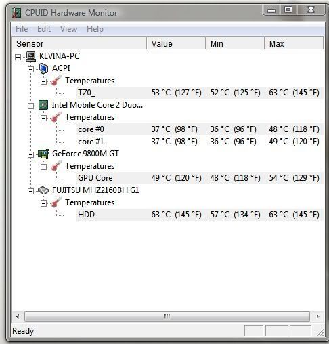Click the GeForce 9800M GT graphics card icon
This screenshot has height=344, width=329.
click(43, 154)
